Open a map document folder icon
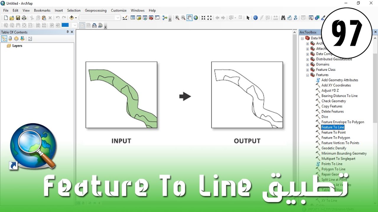 point(12,18)
